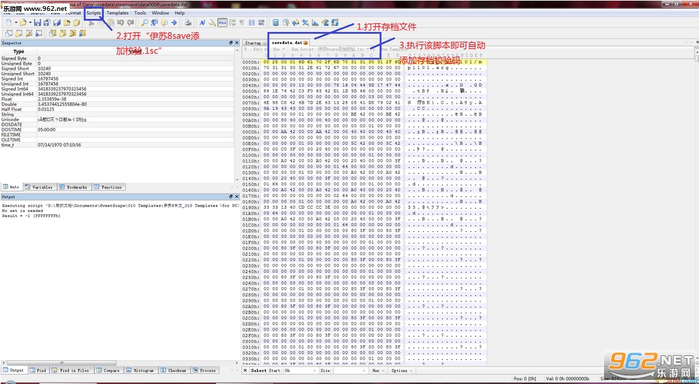Select the Double row in Inspector

point(117,104)
